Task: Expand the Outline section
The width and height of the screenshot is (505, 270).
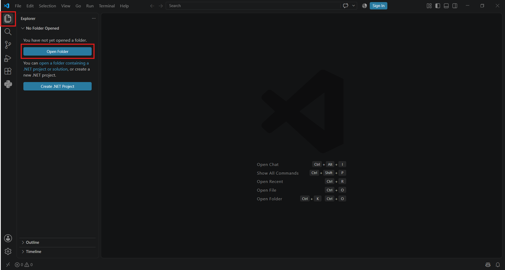Action: (x=58, y=242)
